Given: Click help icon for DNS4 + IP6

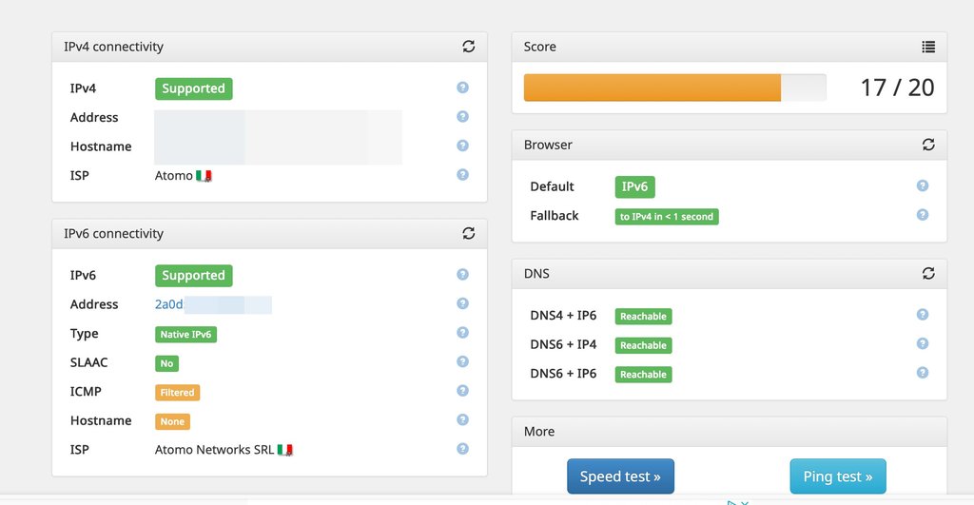Looking at the screenshot, I should tap(922, 315).
